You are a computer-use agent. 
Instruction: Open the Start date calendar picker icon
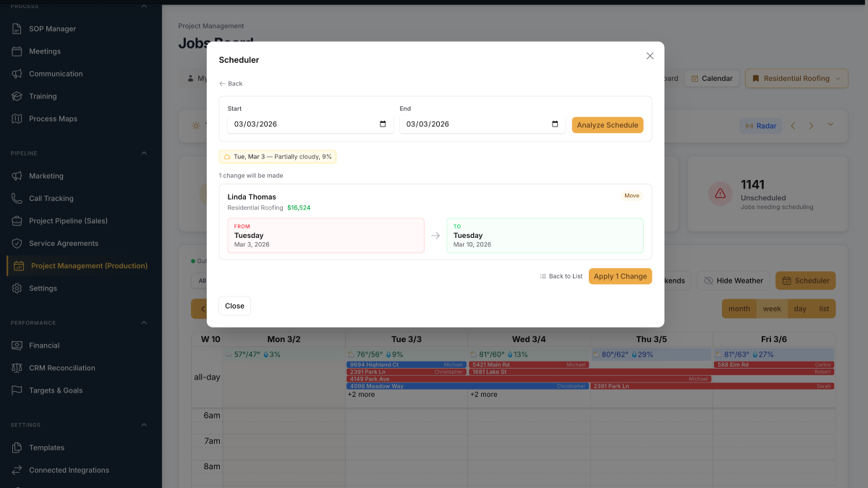pos(383,124)
